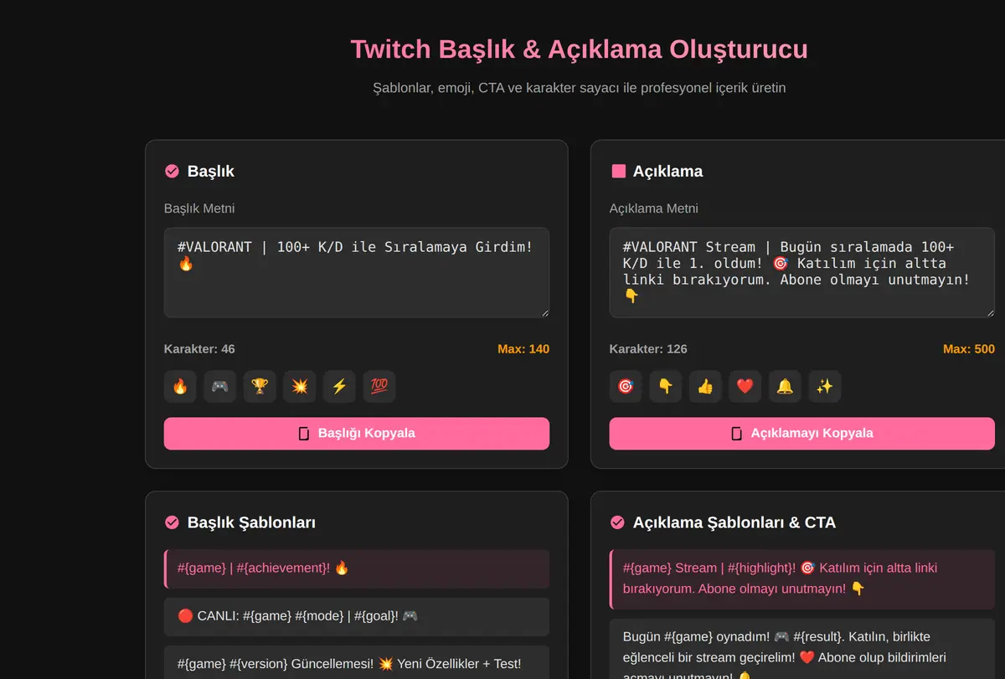Click subtitle text starting with 'Şablonlar, emoji, CTA'
The image size is (1005, 679).
click(580, 88)
